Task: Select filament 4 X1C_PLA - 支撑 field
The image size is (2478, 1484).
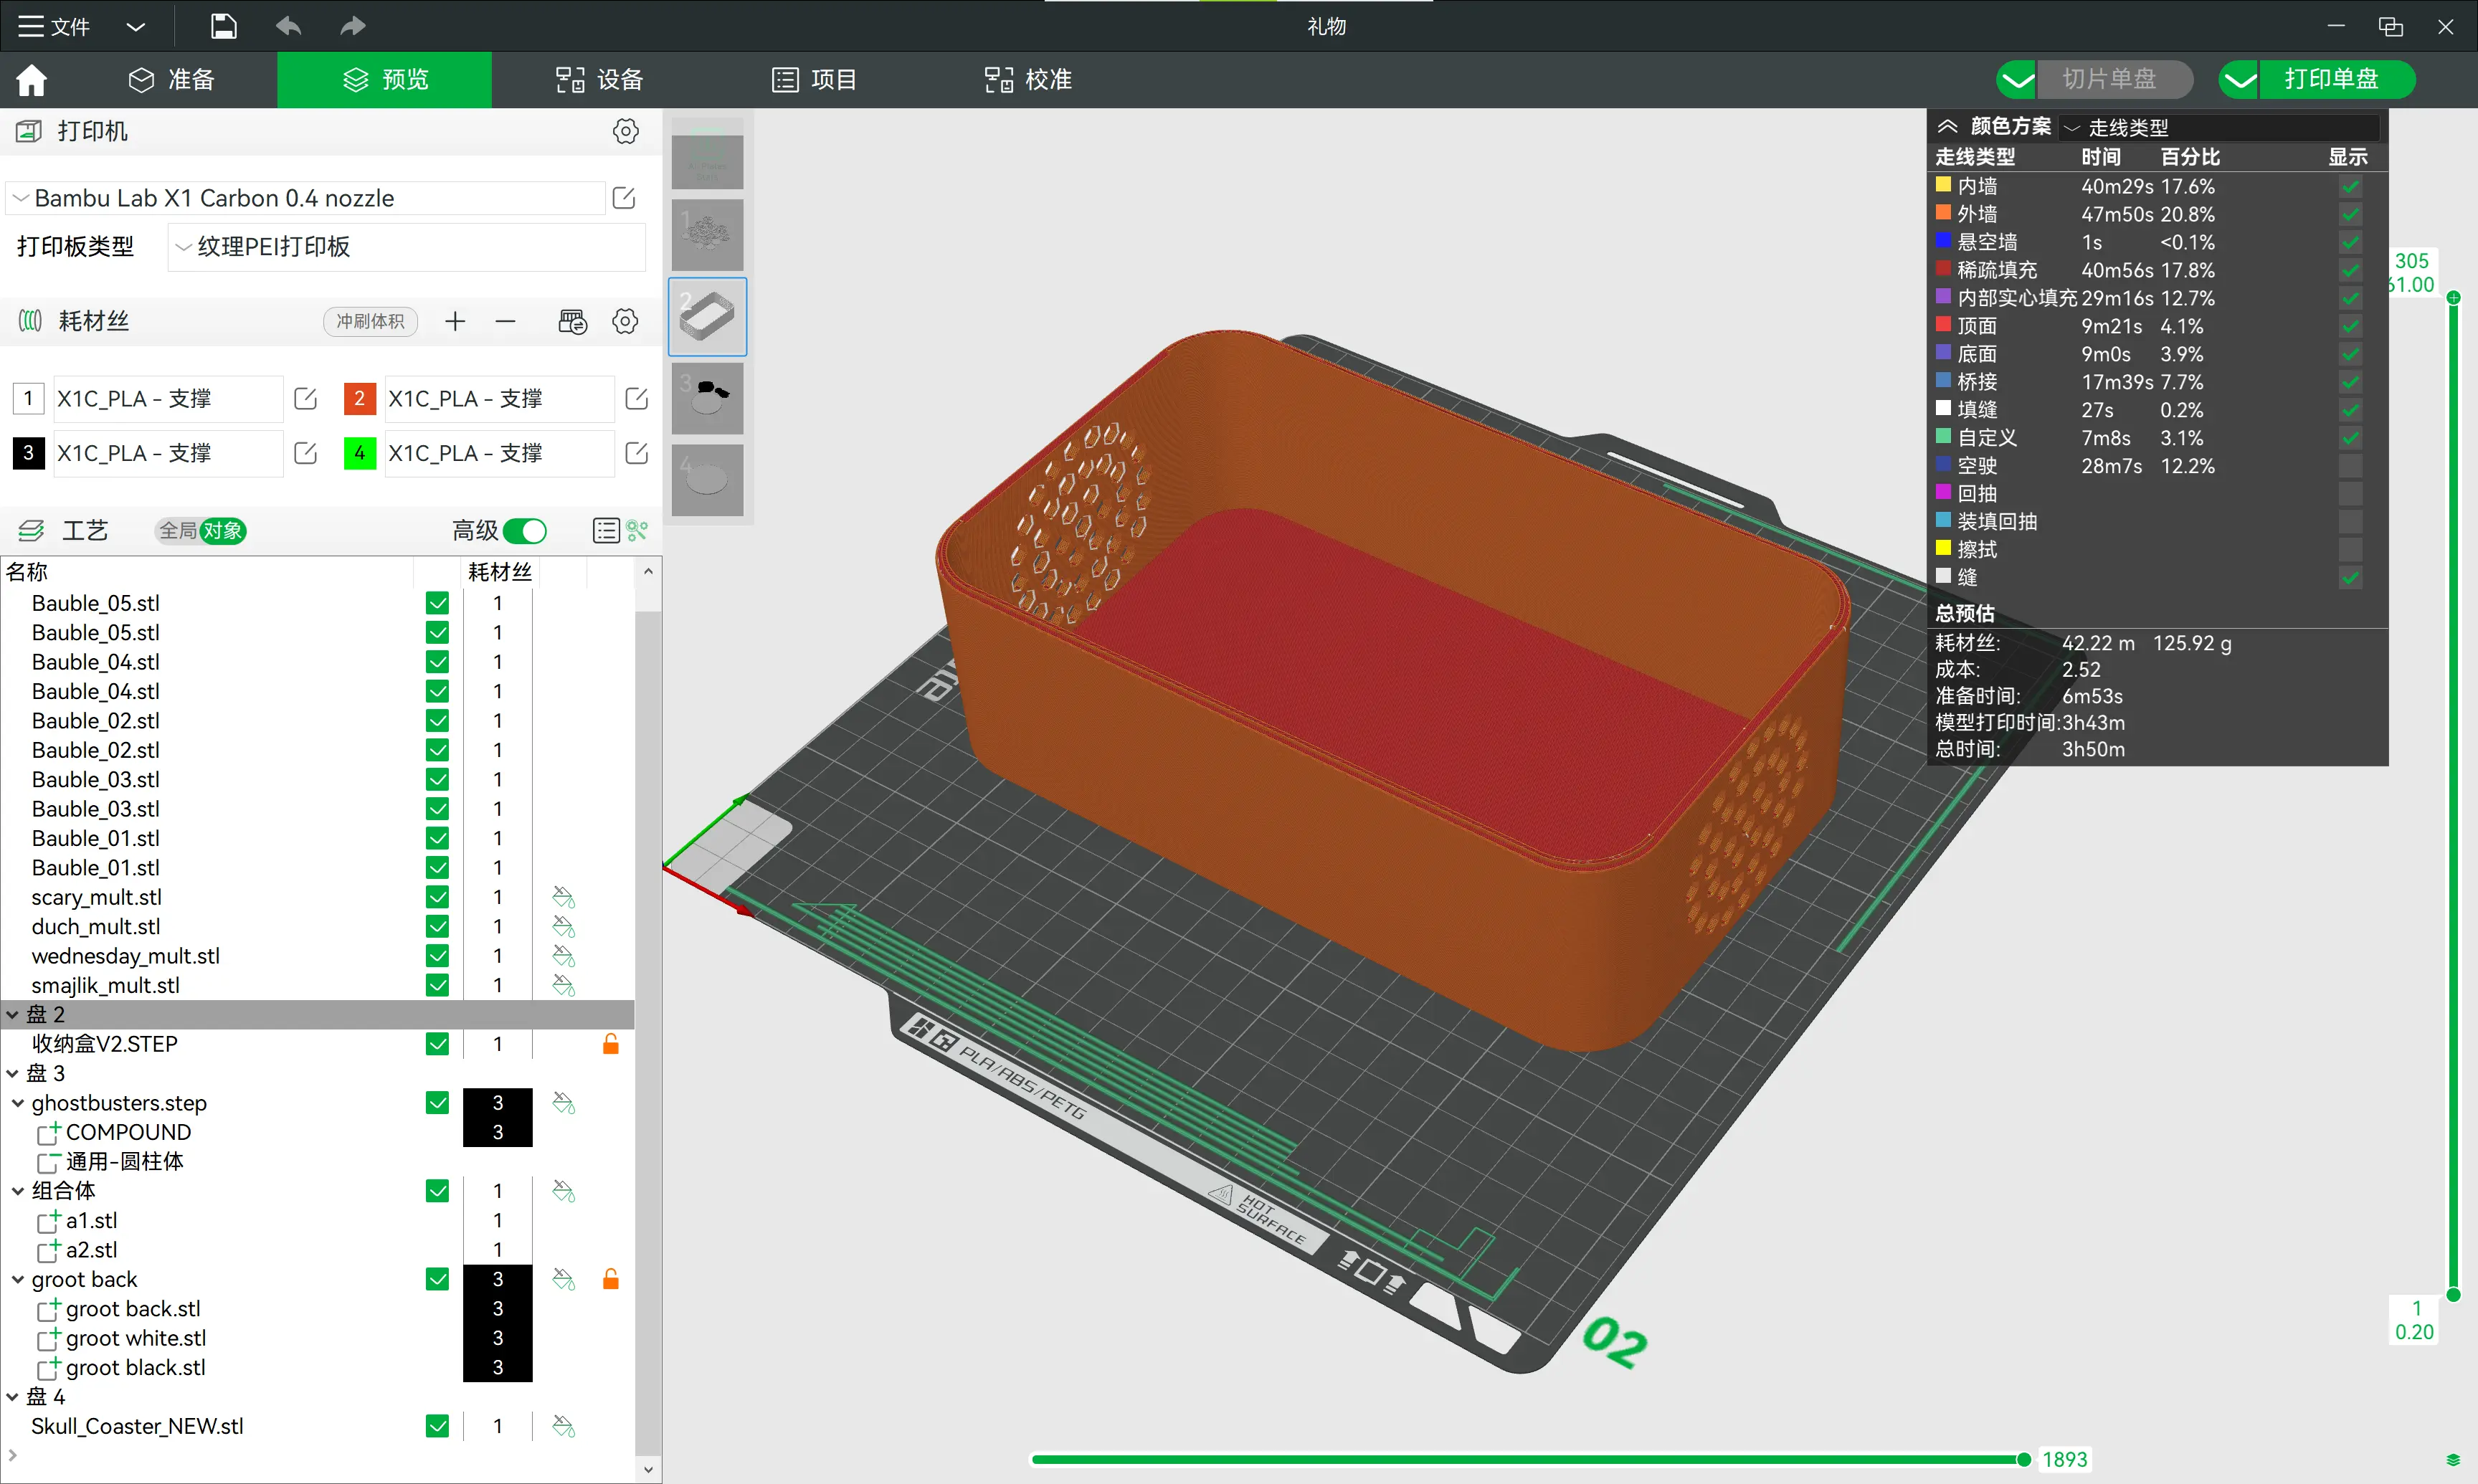Action: [498, 453]
